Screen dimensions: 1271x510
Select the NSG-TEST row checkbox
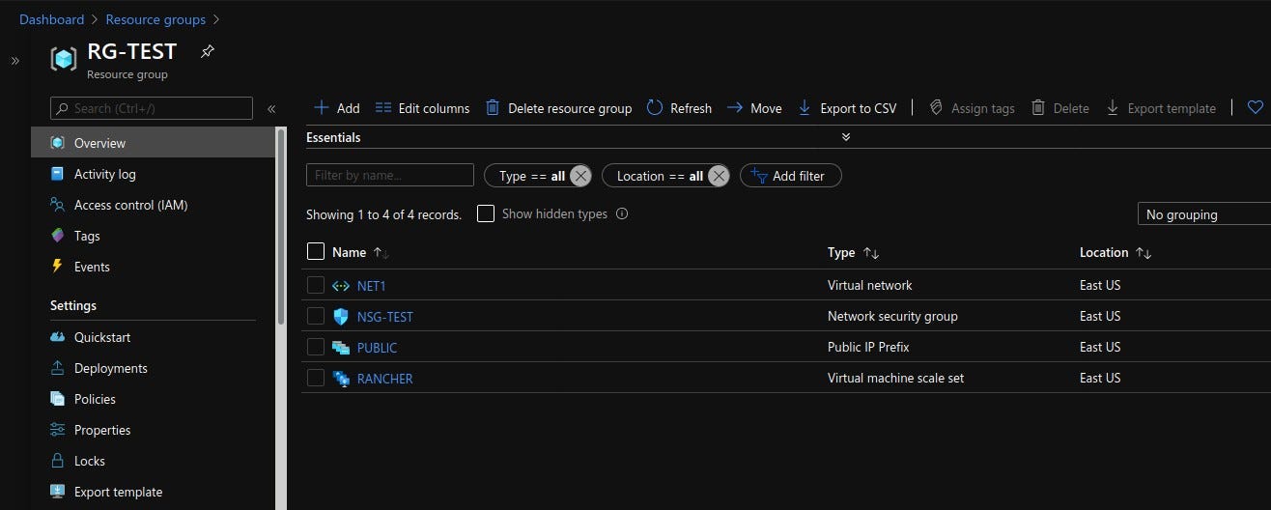(316, 316)
